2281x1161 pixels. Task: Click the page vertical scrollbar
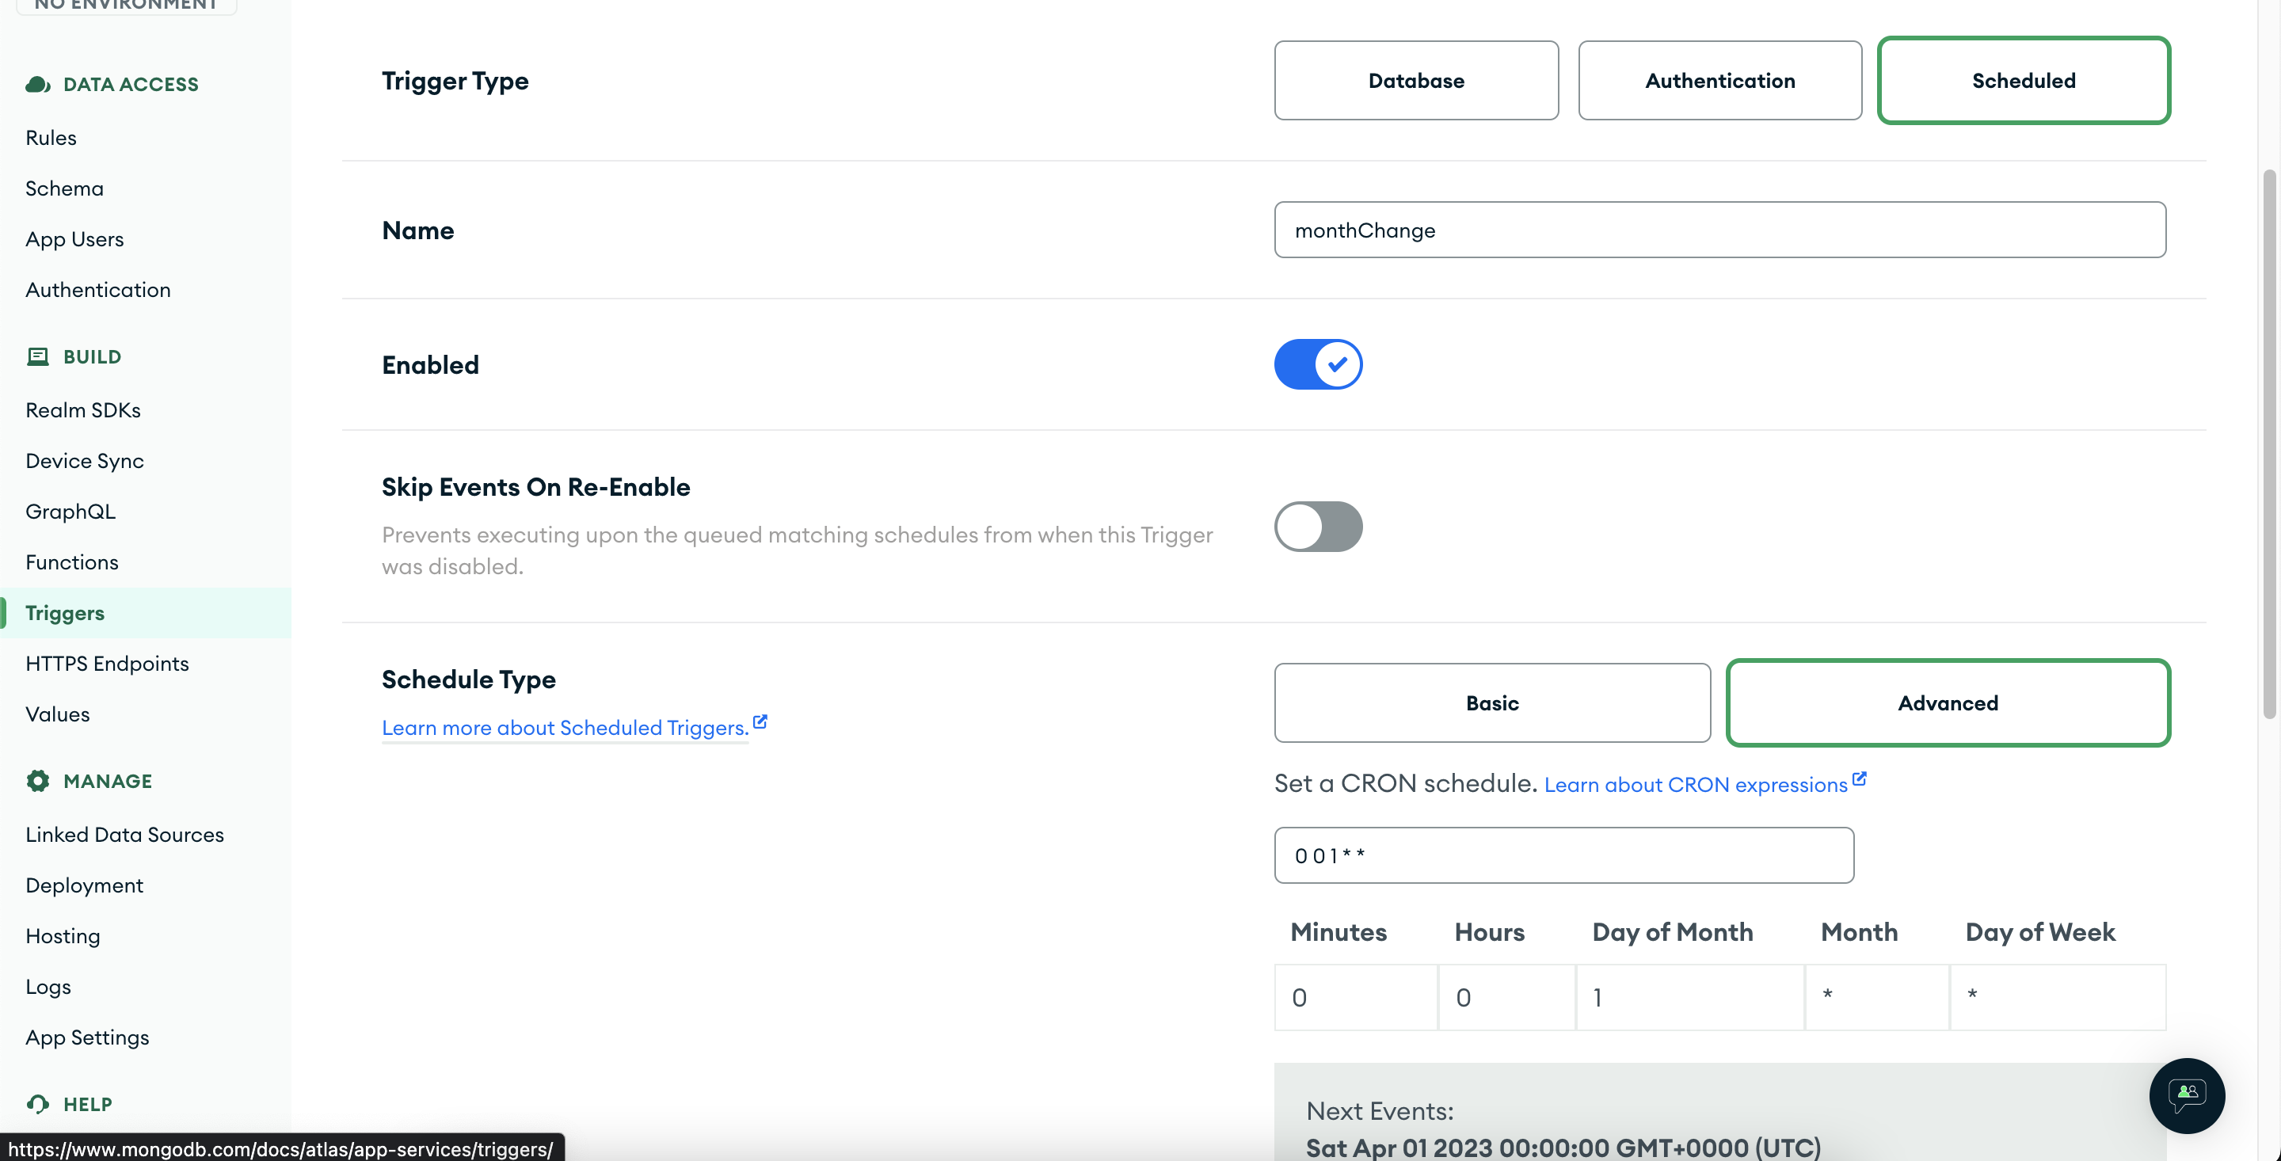coord(2269,443)
